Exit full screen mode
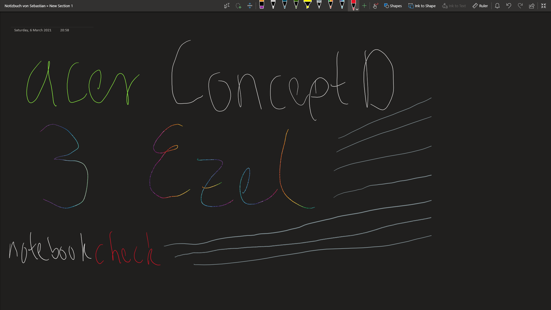Image resolution: width=551 pixels, height=310 pixels. point(543,6)
